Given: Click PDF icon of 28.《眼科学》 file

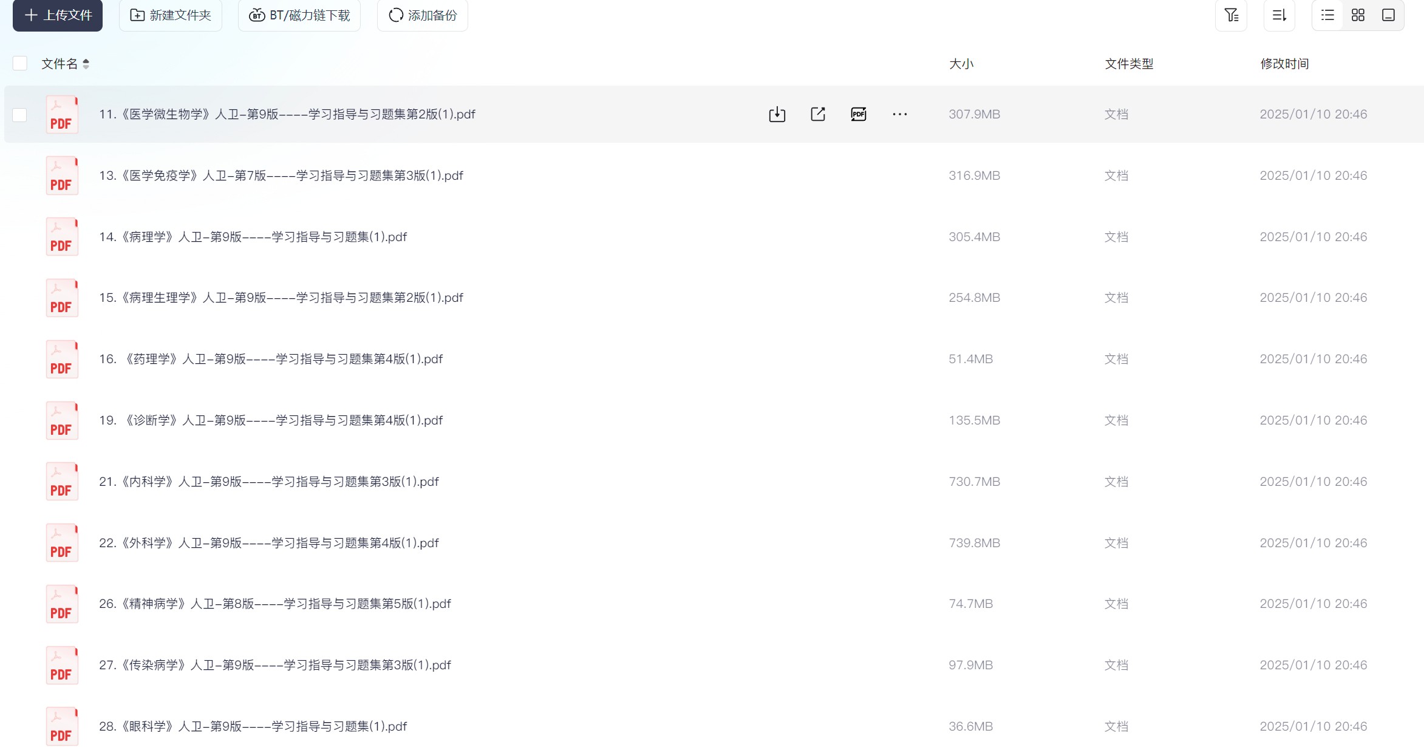Looking at the screenshot, I should tap(62, 726).
